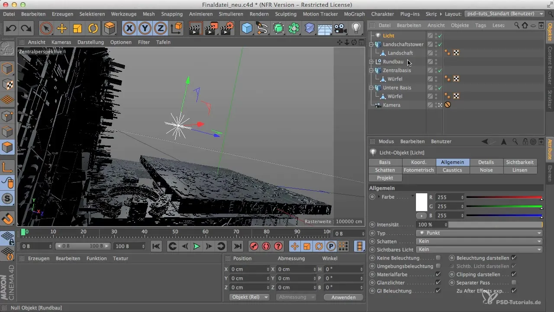The height and width of the screenshot is (312, 554).
Task: Open the Sichtbarkeit tab
Action: tap(520, 162)
